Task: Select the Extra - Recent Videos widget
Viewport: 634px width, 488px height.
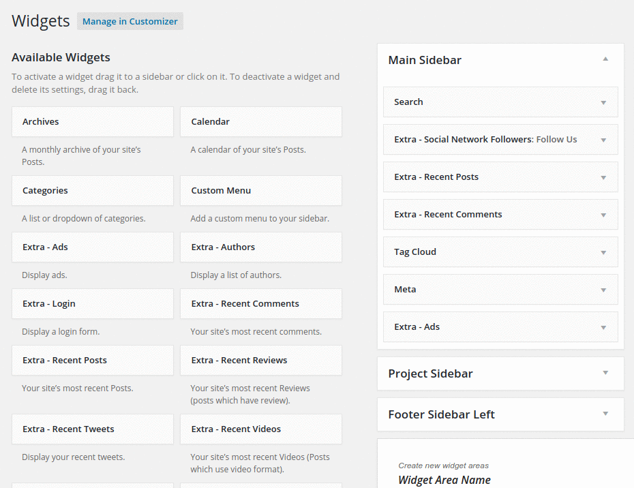Action: (261, 429)
